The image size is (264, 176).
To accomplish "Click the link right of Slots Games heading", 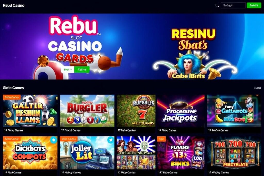I will tap(257, 88).
